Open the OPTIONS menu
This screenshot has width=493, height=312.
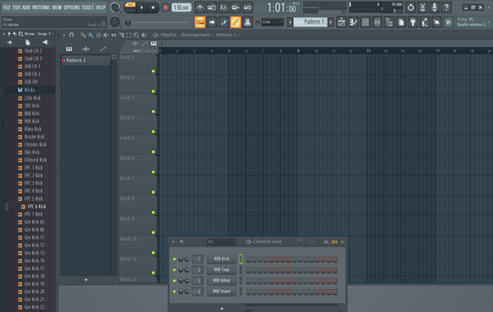[72, 7]
